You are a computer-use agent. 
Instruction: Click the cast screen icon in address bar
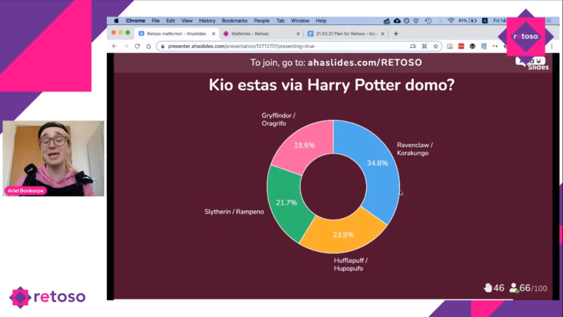click(413, 46)
